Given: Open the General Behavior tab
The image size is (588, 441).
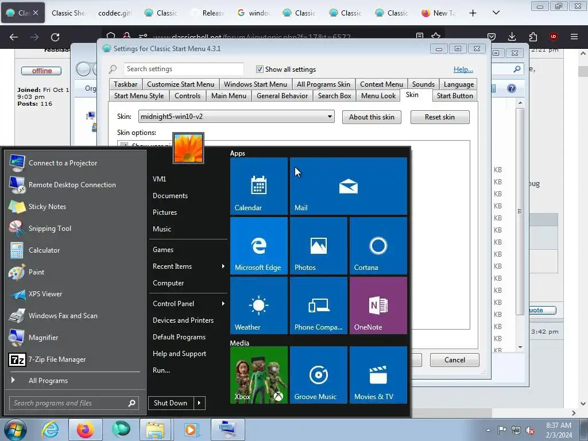Looking at the screenshot, I should [x=282, y=96].
